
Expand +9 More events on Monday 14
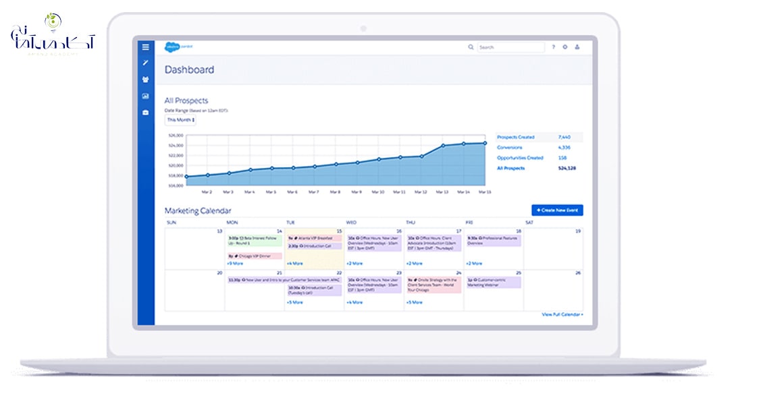pos(236,263)
